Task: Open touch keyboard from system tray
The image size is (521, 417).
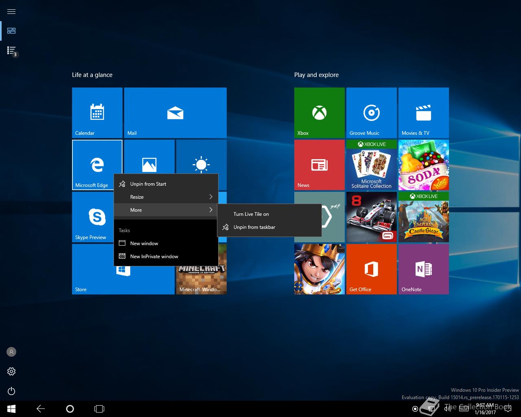Action: click(464, 409)
